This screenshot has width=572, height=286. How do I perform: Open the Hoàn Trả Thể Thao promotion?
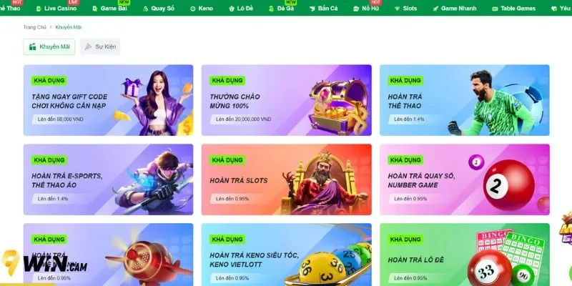[464, 100]
